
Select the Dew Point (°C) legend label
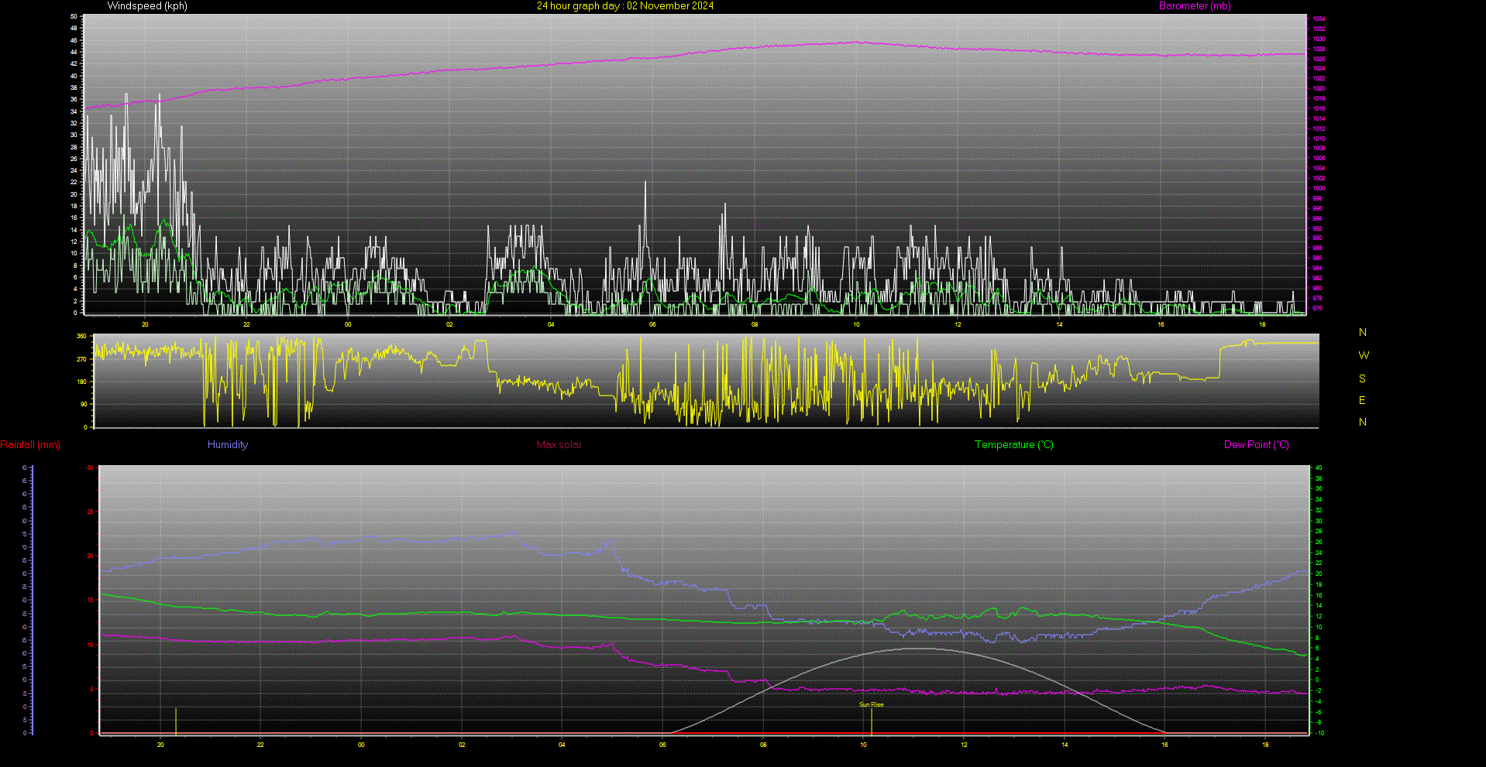[1257, 445]
